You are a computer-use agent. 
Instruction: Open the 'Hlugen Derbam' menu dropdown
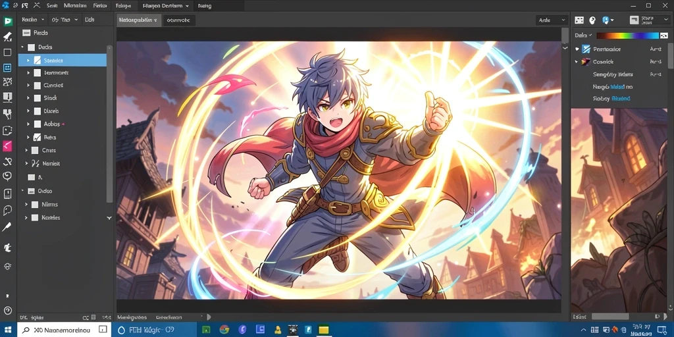coord(165,6)
